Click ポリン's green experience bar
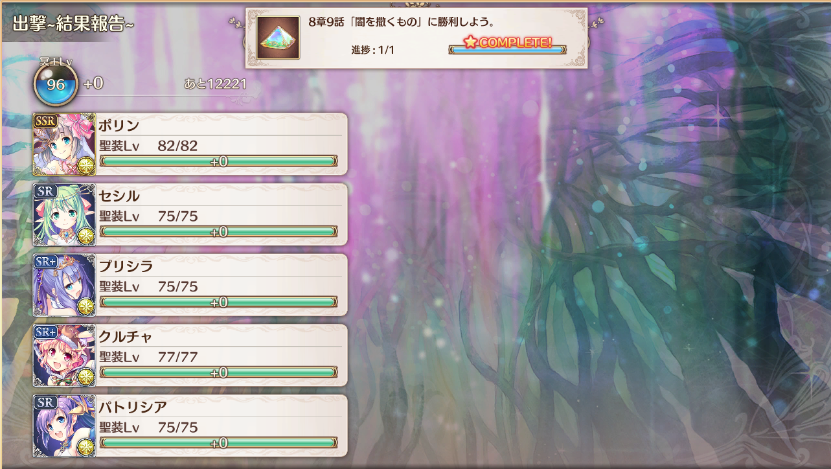Screen dimensions: 831x469 point(218,161)
